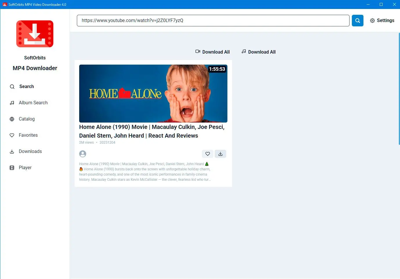Download all as video
Screen dimensions: 400x279
[x=213, y=52]
